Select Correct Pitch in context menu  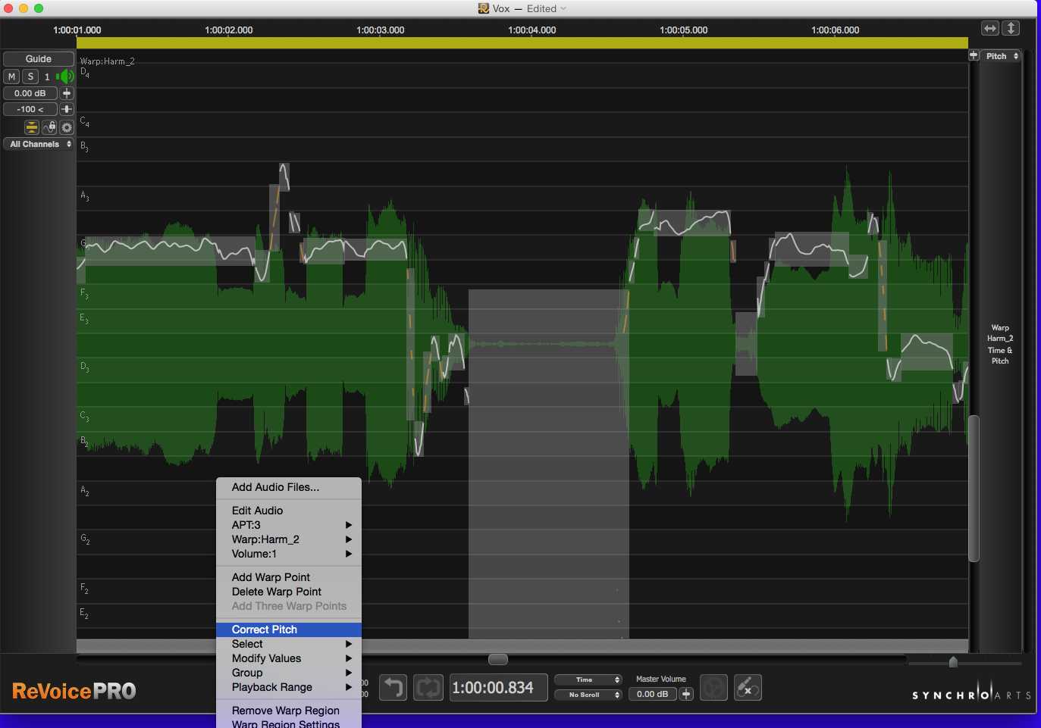click(x=289, y=630)
